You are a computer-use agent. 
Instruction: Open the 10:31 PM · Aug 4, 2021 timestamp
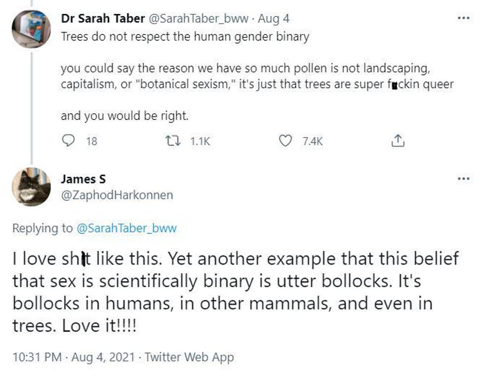73,357
